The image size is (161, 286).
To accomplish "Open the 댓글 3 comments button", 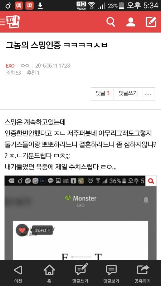I will [x=103, y=94].
